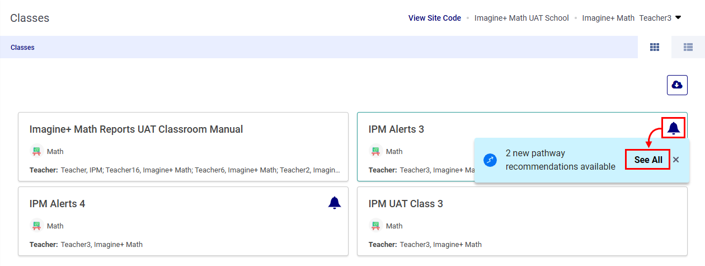Download classes with cloud download icon
Viewport: 705px width, 266px height.
(x=677, y=85)
